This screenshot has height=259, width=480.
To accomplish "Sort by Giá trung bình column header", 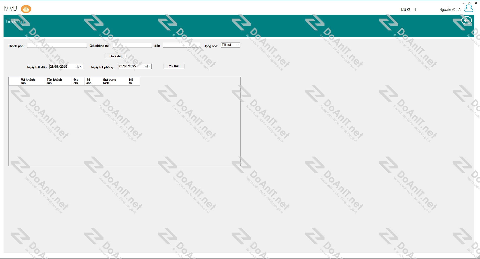I will 114,81.
